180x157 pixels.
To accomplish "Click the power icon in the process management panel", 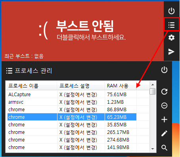I will 164,70.
